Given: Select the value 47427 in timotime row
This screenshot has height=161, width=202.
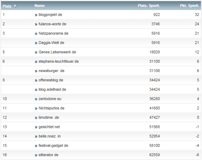Looking at the screenshot, I should (x=155, y=117).
